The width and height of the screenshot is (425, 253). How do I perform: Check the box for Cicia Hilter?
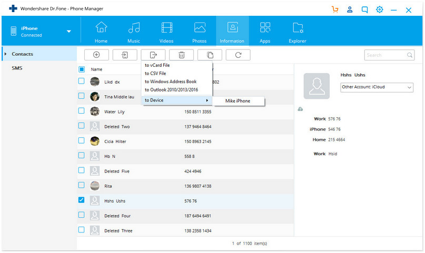(x=81, y=140)
